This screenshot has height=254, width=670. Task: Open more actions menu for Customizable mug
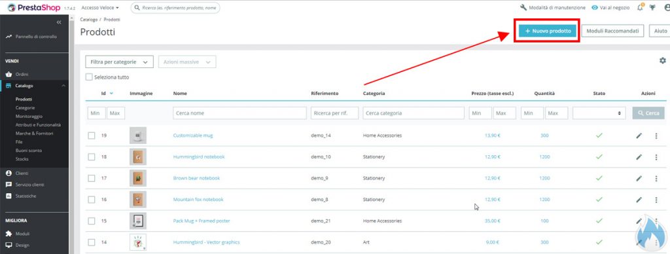(656, 136)
